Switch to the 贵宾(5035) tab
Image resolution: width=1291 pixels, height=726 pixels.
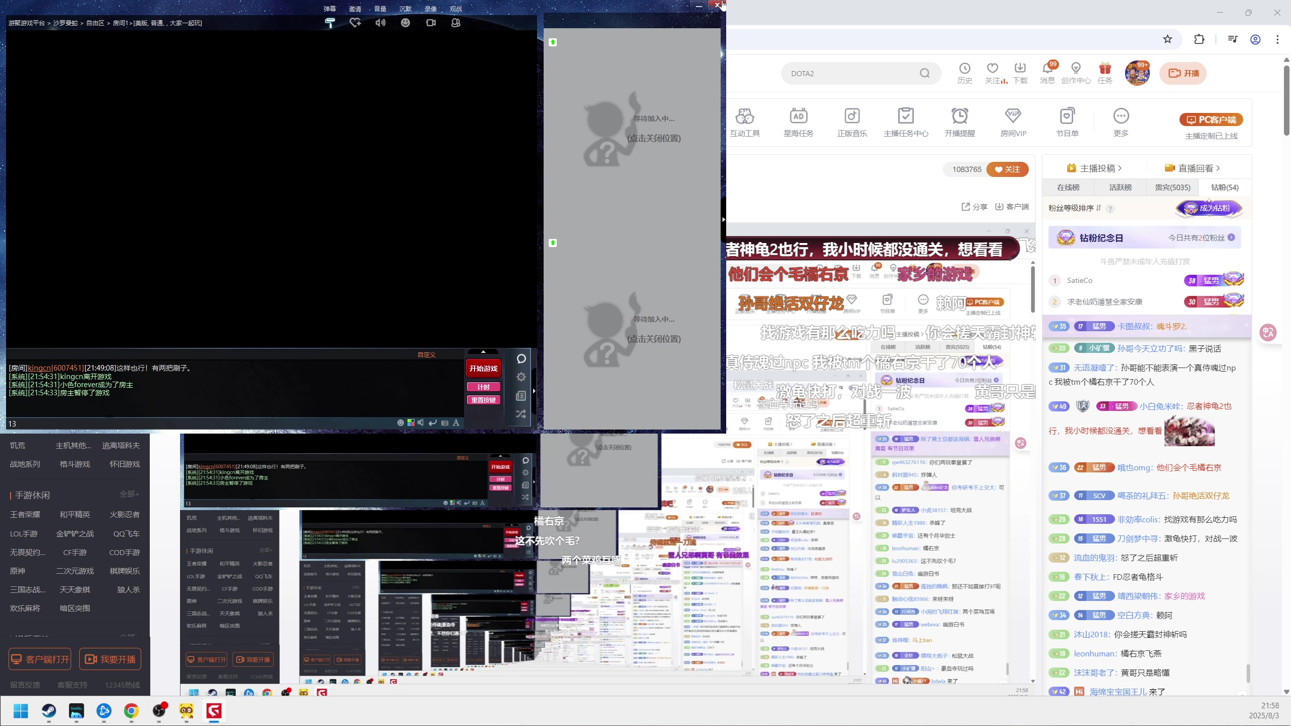[x=1172, y=188]
